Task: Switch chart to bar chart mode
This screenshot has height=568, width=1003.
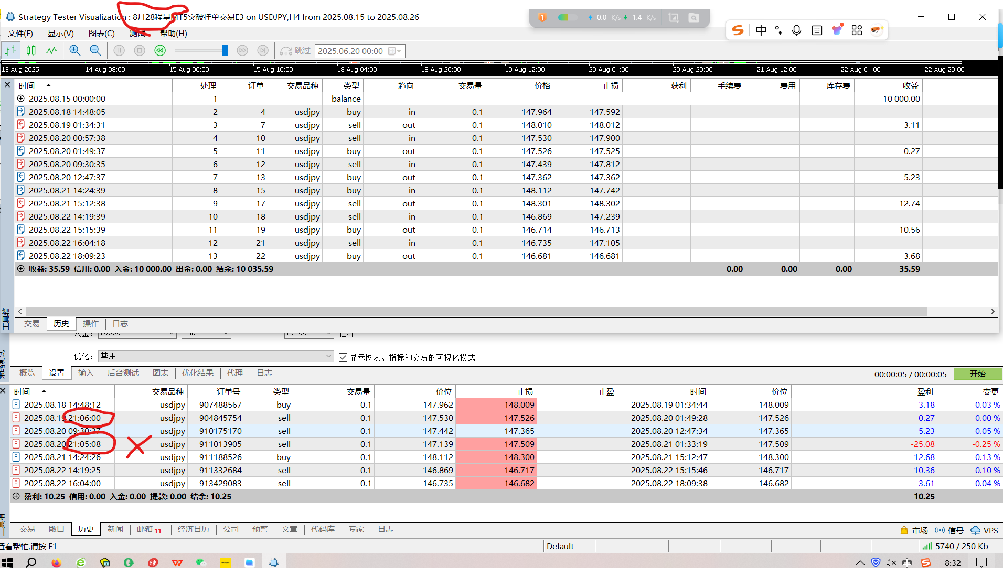Action: click(10, 51)
